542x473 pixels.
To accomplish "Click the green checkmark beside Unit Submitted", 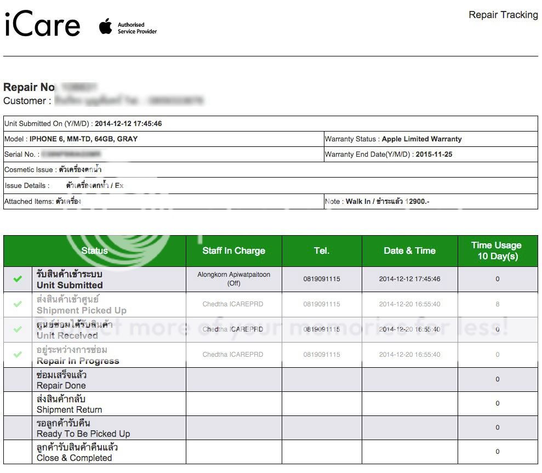I will tap(18, 279).
